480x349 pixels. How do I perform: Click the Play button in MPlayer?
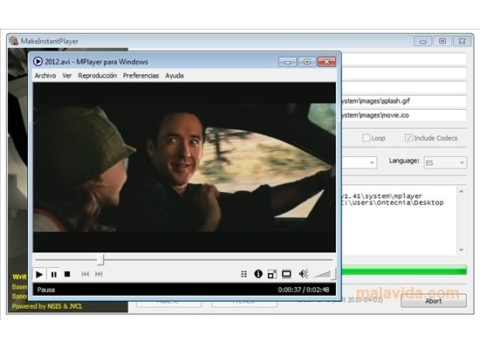pyautogui.click(x=39, y=274)
